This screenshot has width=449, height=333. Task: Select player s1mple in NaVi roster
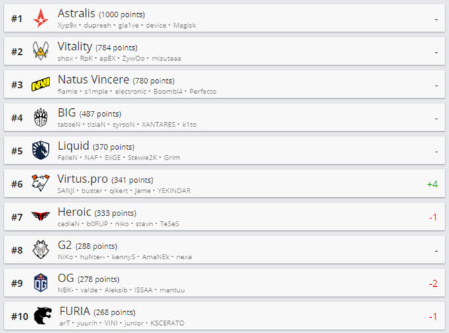point(96,92)
